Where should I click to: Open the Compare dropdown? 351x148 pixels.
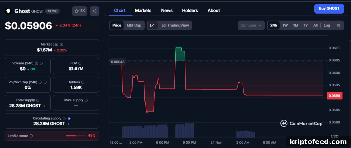(251, 26)
